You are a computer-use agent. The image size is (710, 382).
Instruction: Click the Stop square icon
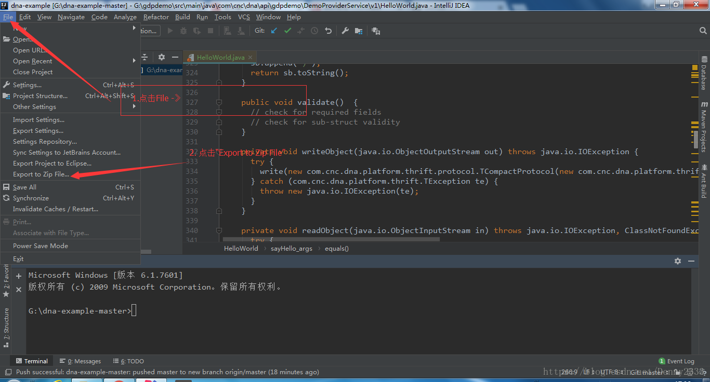click(x=210, y=31)
